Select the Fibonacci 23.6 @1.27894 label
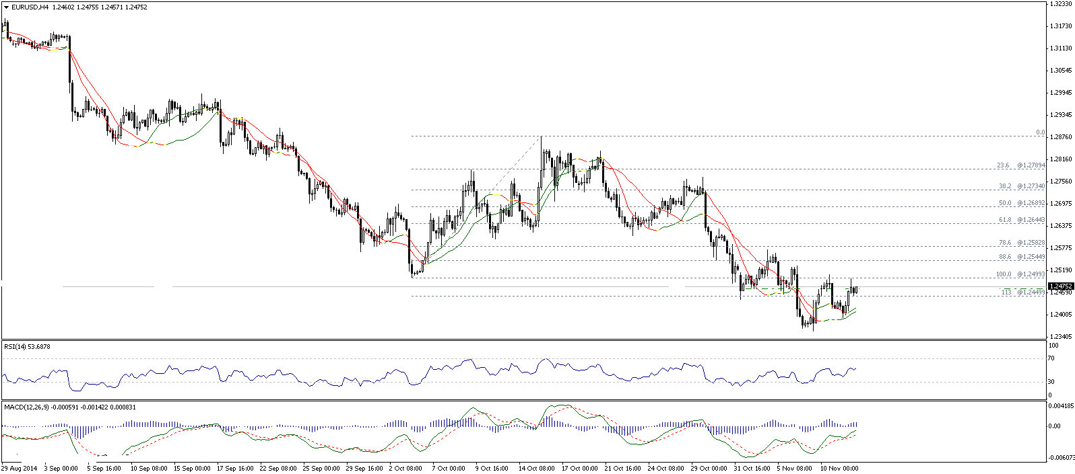 1021,165
